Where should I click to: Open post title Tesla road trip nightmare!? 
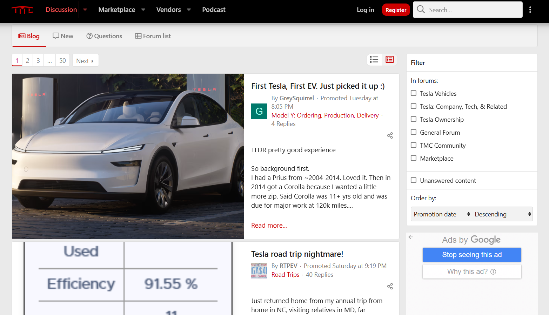pyautogui.click(x=297, y=254)
